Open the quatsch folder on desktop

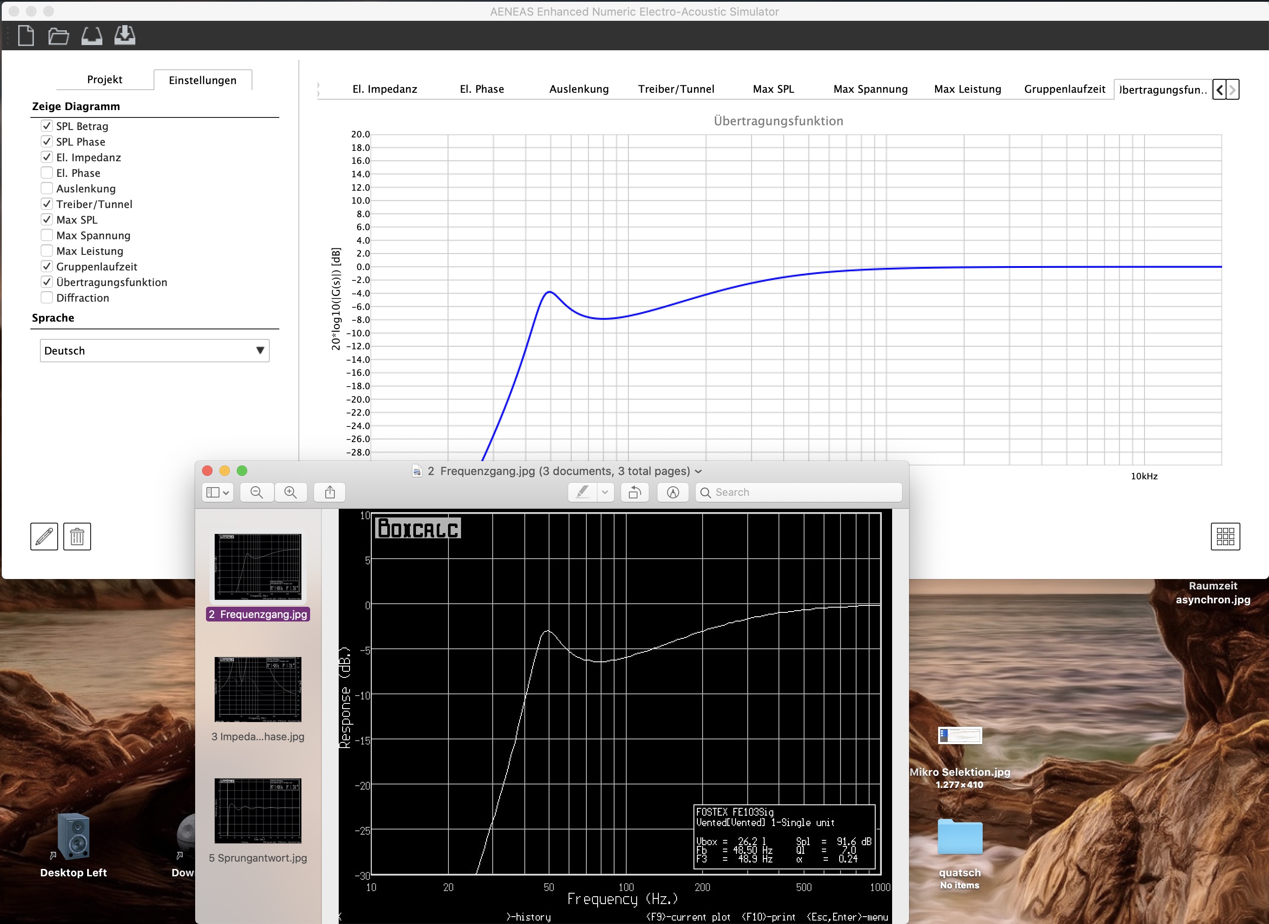click(959, 837)
